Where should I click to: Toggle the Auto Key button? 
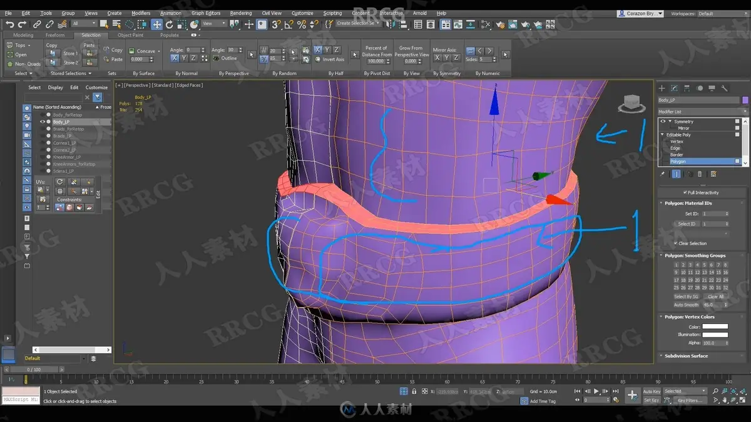coord(651,391)
